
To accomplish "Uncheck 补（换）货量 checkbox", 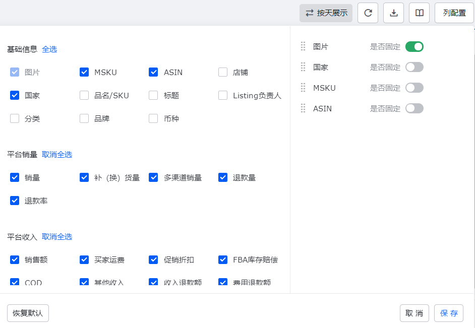I will coord(84,177).
